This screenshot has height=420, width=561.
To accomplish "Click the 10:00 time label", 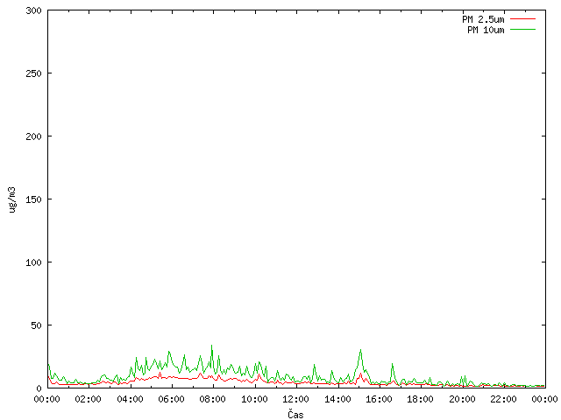I will click(254, 399).
